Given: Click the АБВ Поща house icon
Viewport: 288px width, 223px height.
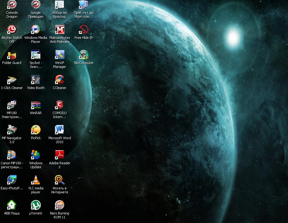Looking at the screenshot, I should [12, 205].
